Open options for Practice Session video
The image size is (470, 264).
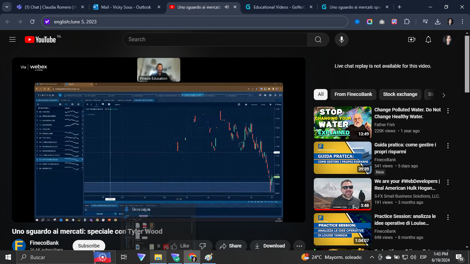click(x=448, y=217)
